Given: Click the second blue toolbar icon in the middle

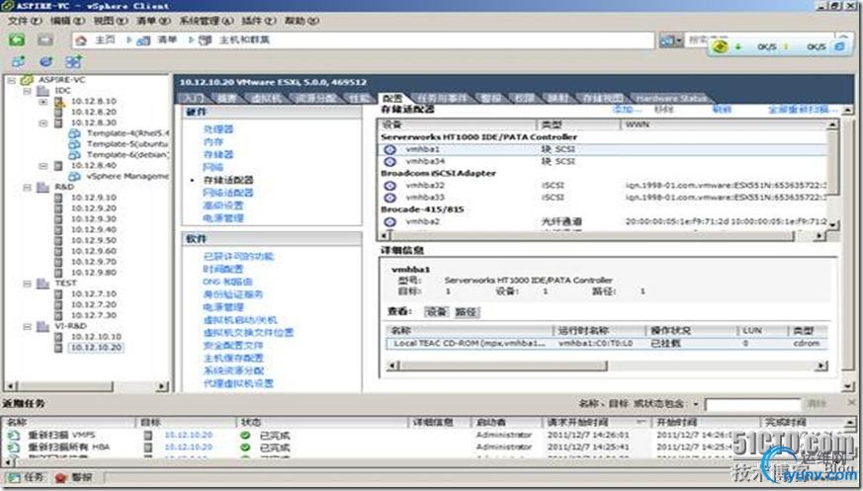Looking at the screenshot, I should pos(46,61).
